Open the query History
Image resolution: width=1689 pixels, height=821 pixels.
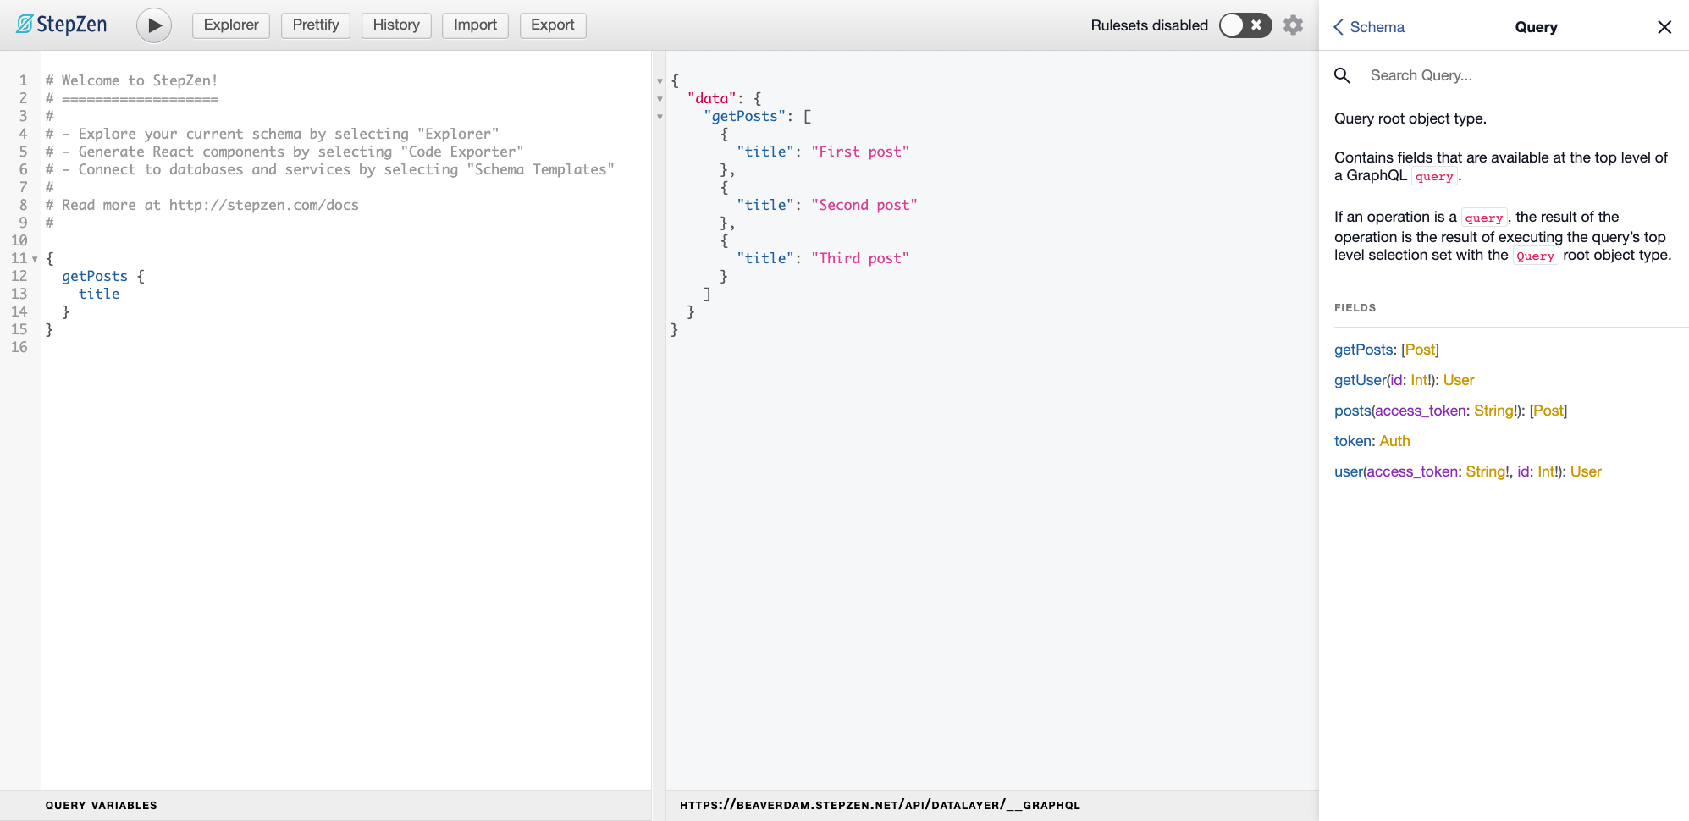(x=396, y=25)
